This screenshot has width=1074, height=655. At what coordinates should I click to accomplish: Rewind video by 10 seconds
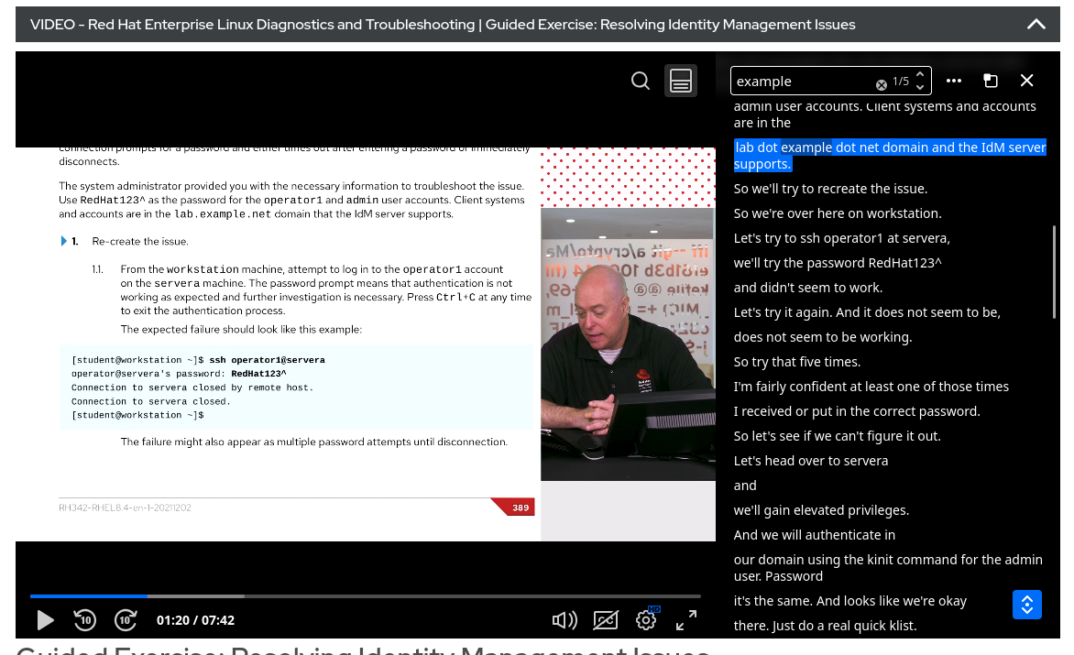coord(85,620)
